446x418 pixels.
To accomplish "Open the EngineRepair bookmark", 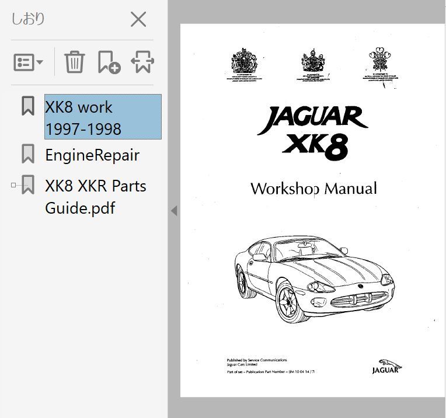I will [x=92, y=155].
